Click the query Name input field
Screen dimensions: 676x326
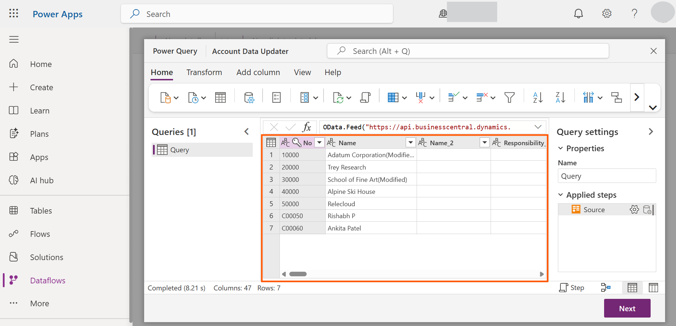pyautogui.click(x=607, y=176)
